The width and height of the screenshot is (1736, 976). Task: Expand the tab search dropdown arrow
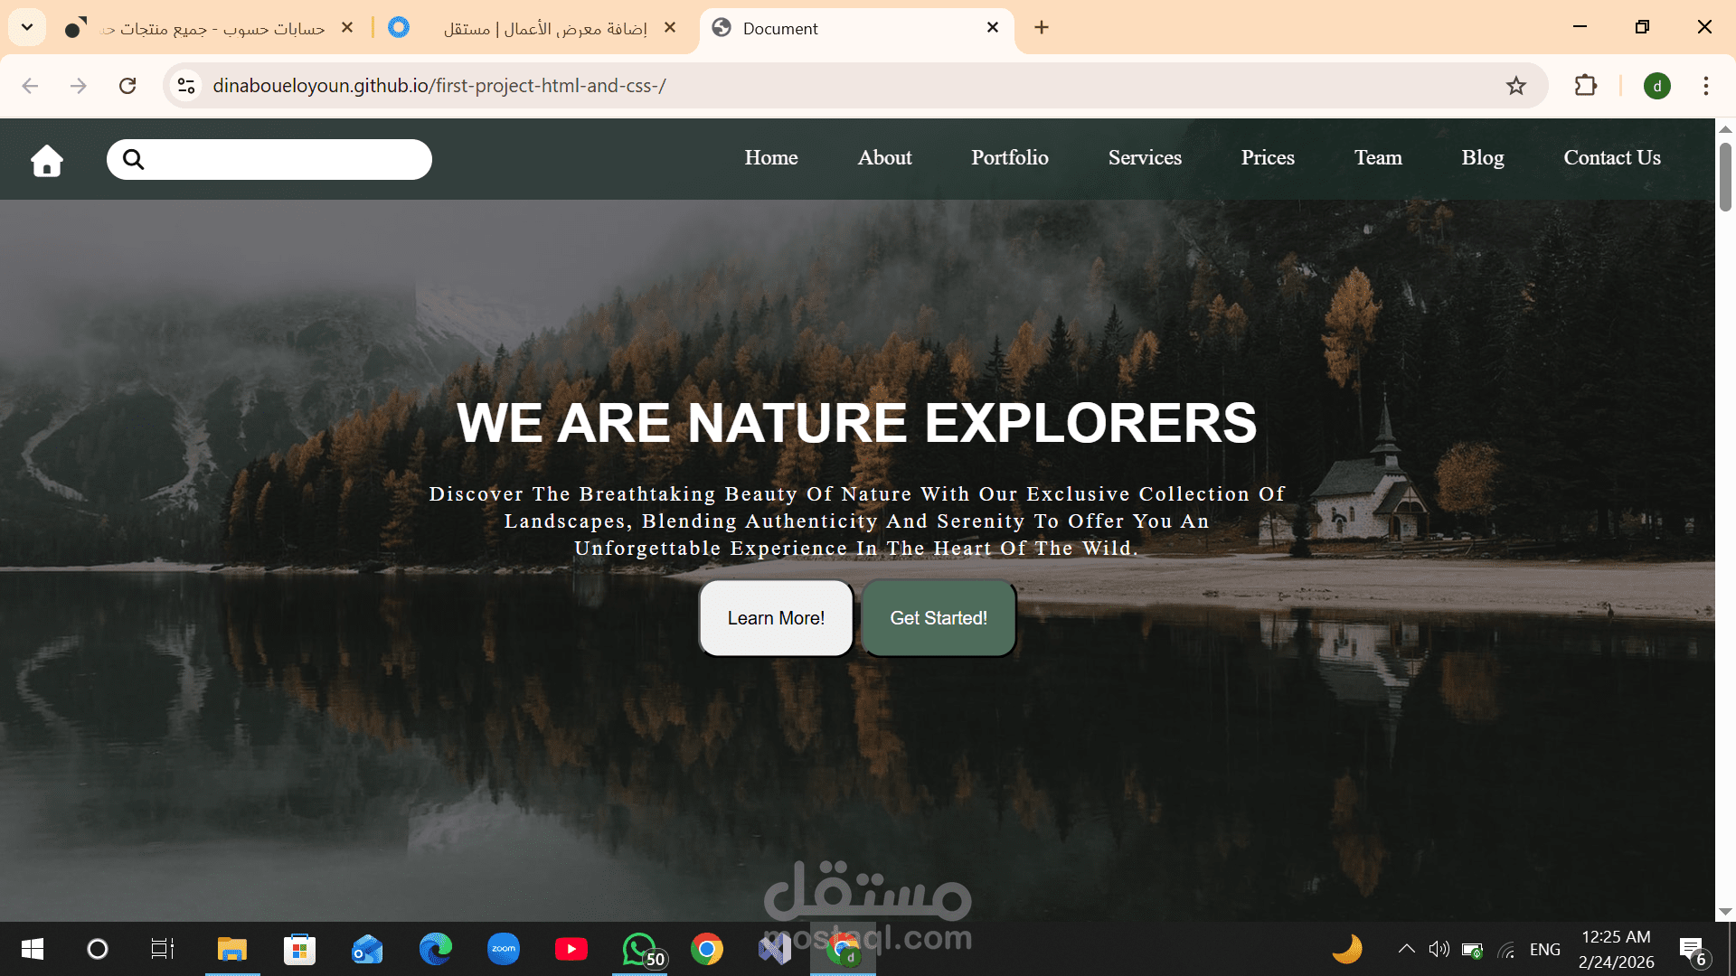click(x=27, y=28)
